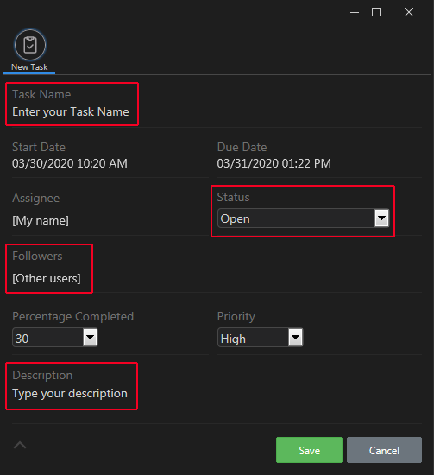The image size is (434, 475).
Task: Select the Assignee field showing My name
Action: tap(41, 220)
